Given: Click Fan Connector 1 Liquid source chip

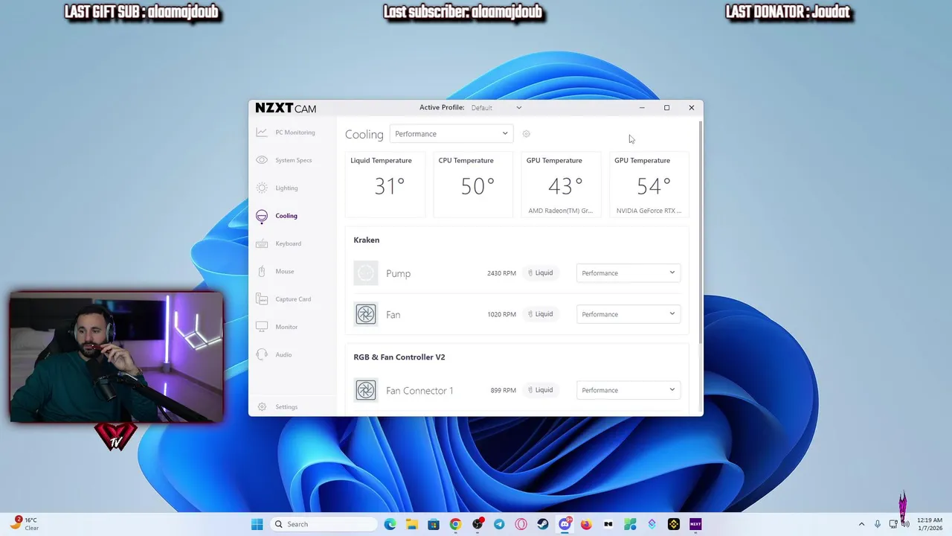Looking at the screenshot, I should (541, 390).
